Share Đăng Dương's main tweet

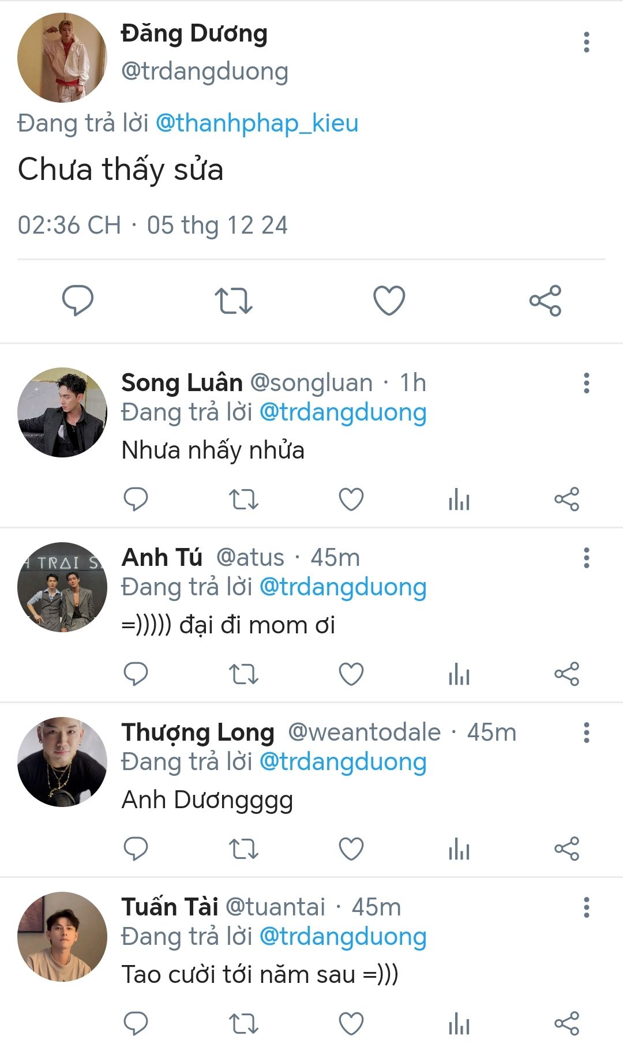tap(545, 301)
